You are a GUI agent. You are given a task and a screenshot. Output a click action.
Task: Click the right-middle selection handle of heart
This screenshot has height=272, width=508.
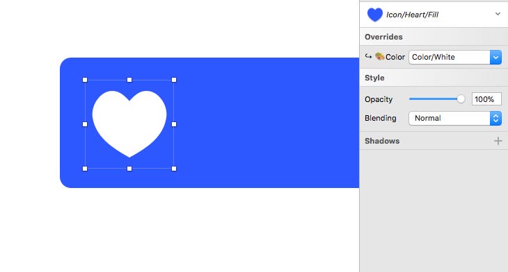(x=174, y=124)
